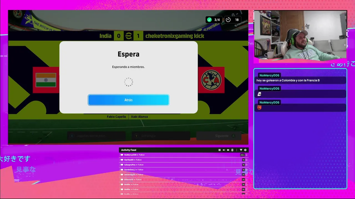Click the Club América crest badge
The width and height of the screenshot is (355, 199).
211,80
